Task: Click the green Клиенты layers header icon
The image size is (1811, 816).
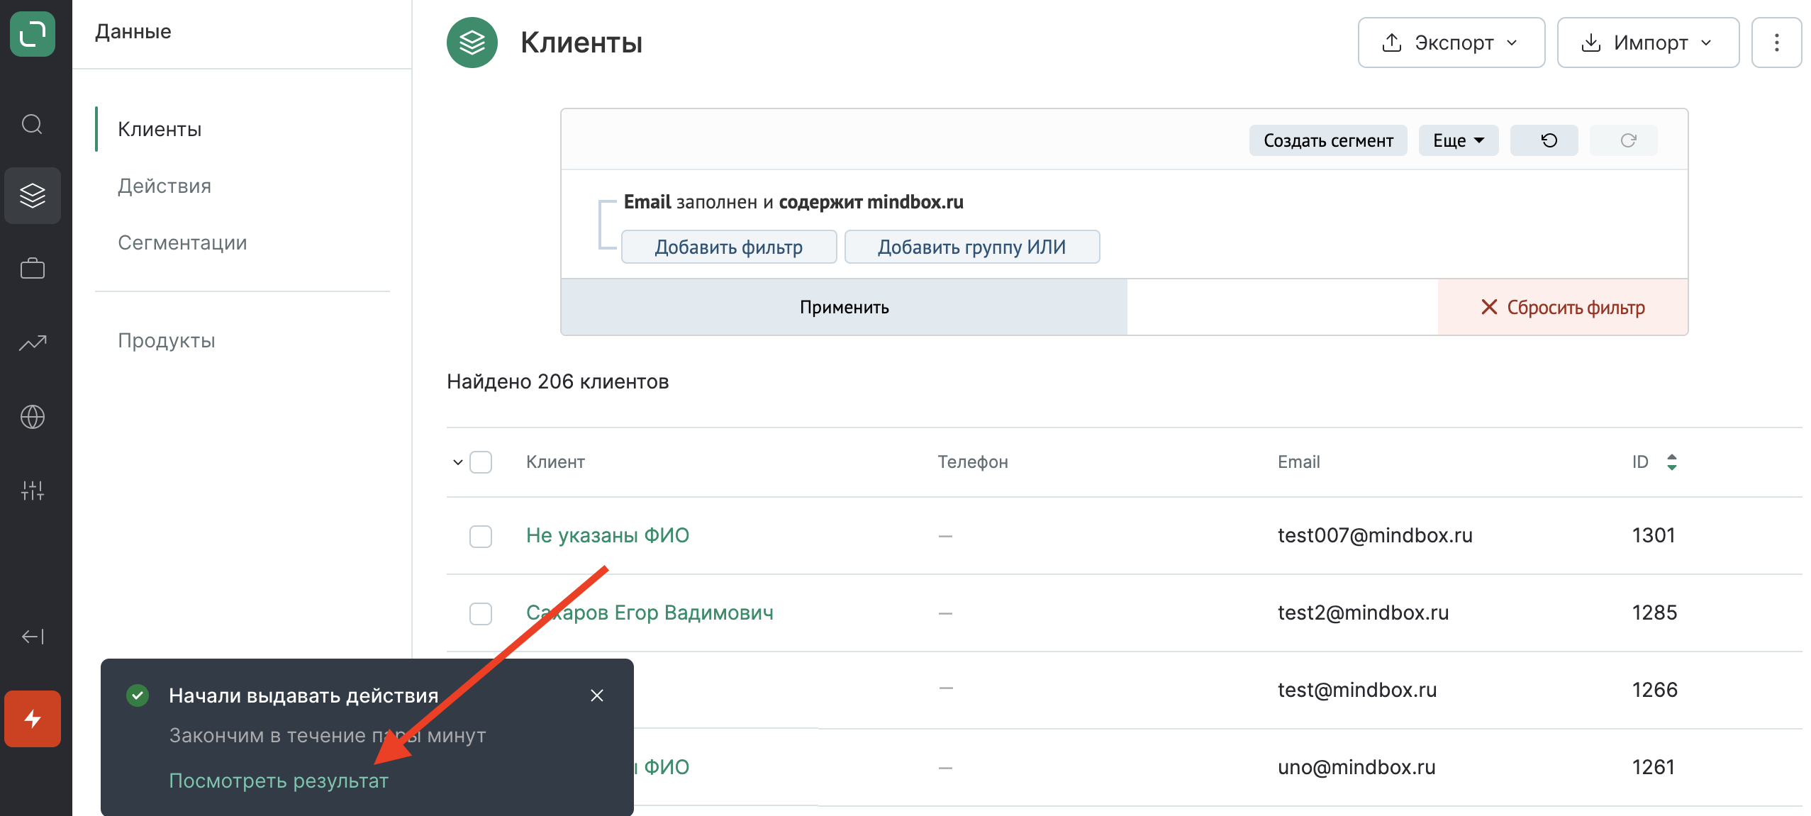Action: coord(472,43)
